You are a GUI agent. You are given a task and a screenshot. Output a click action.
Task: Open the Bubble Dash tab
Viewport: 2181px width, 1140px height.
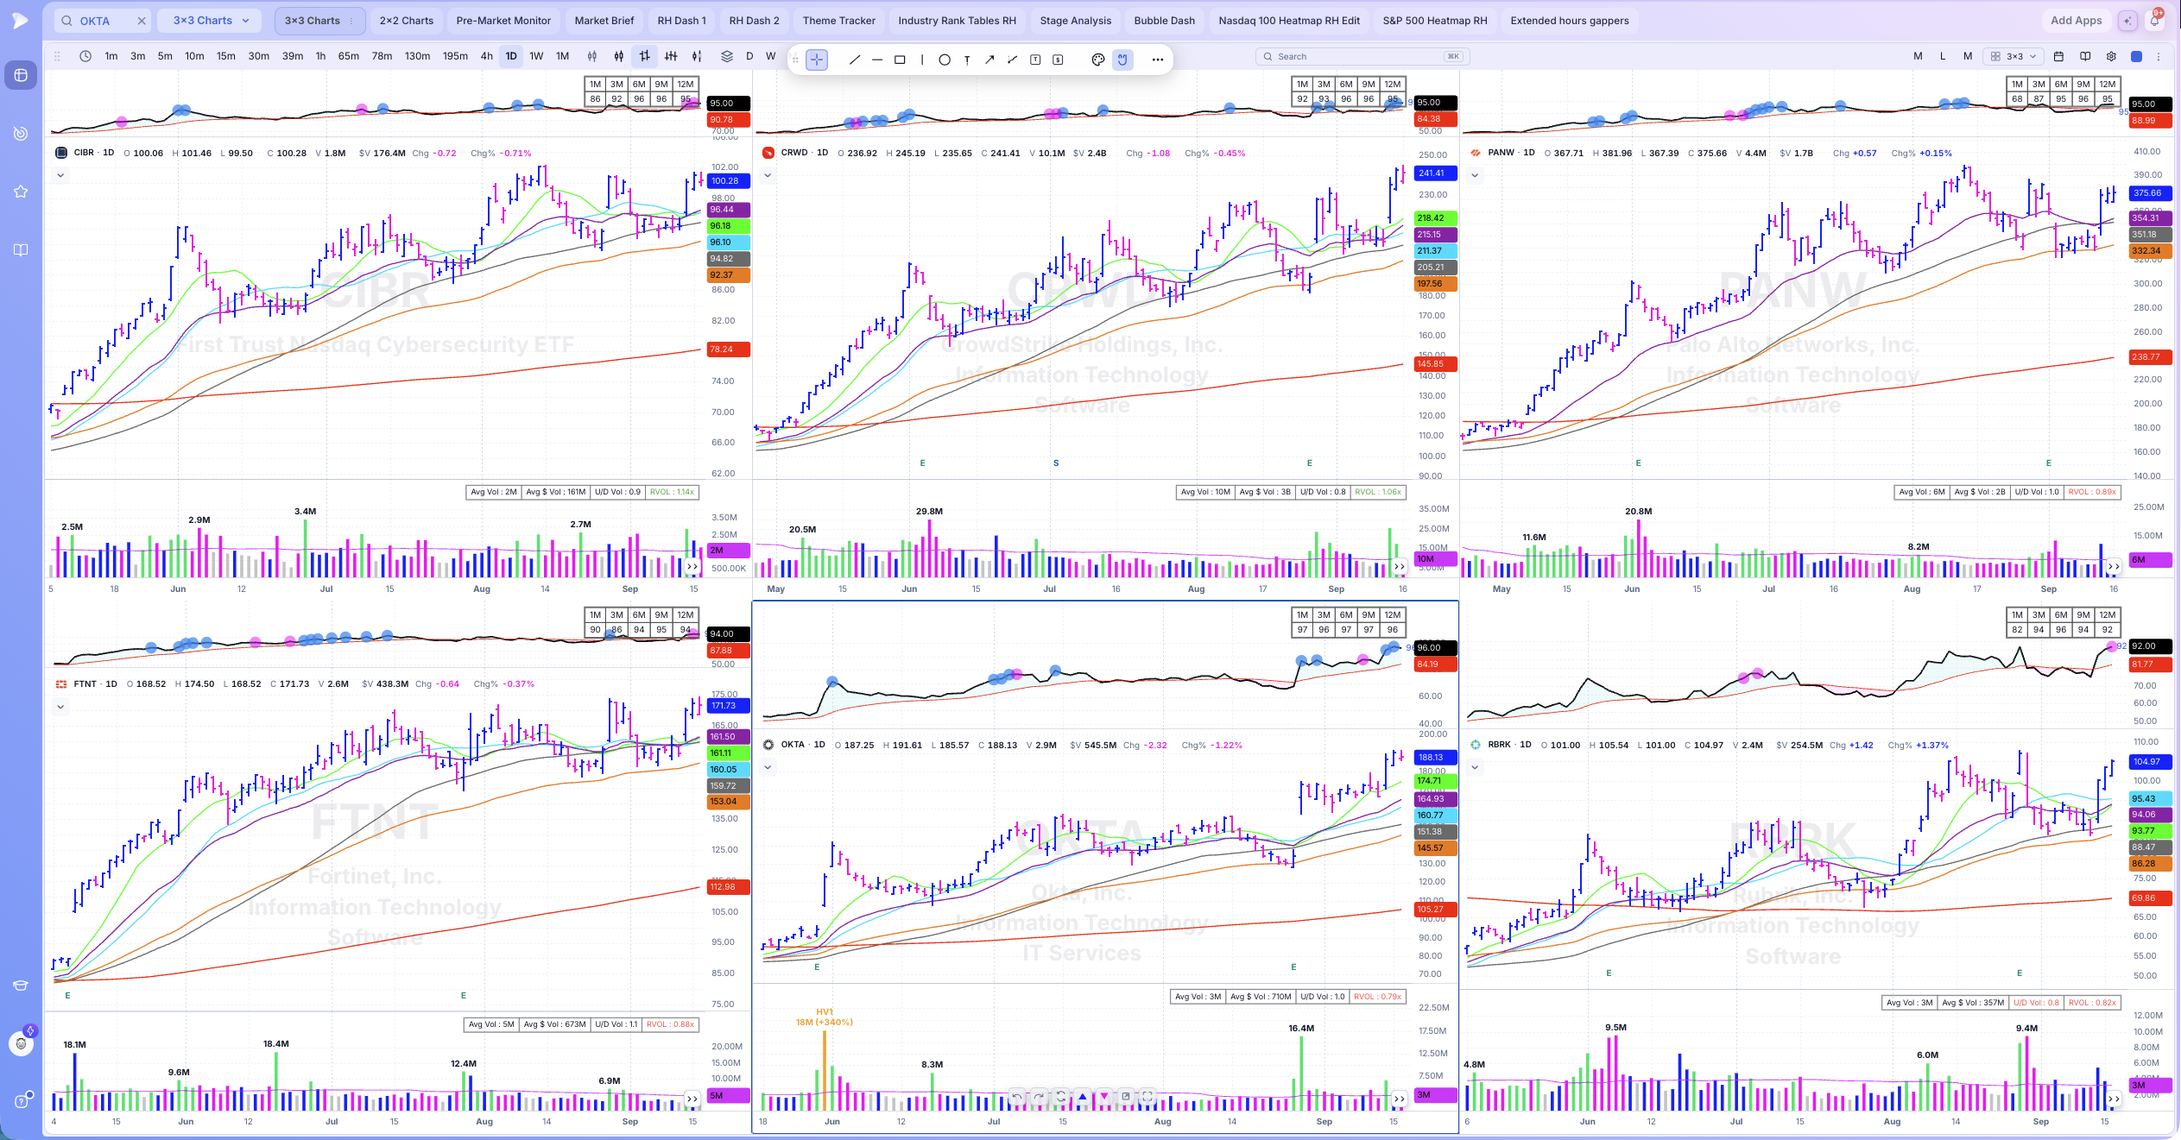point(1165,21)
